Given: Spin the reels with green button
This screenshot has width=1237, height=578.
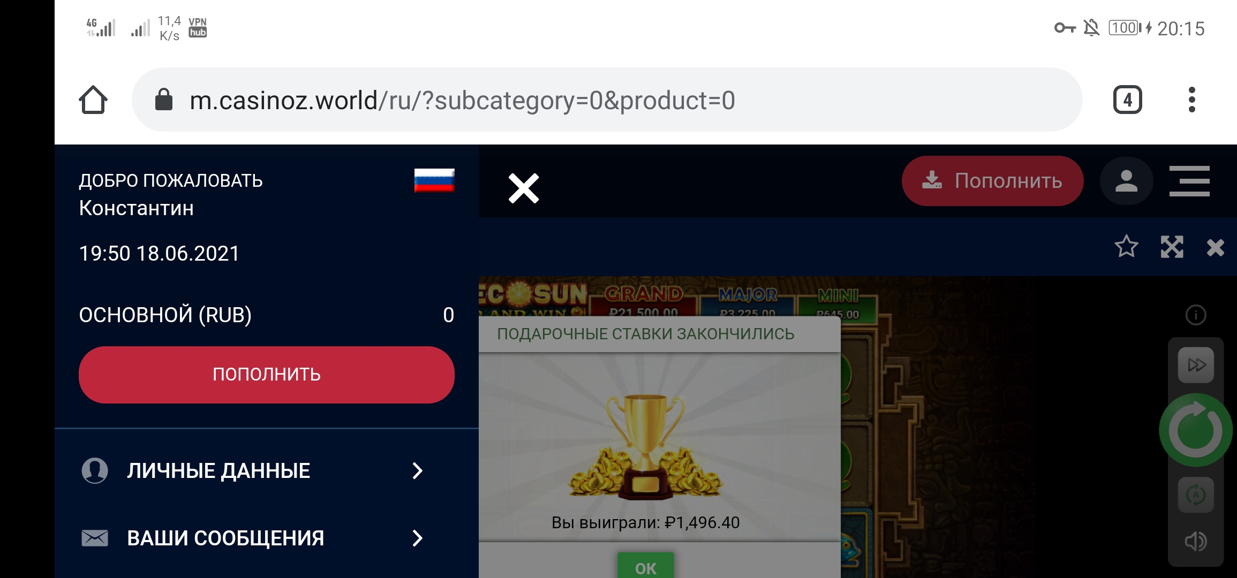Looking at the screenshot, I should (x=1196, y=430).
